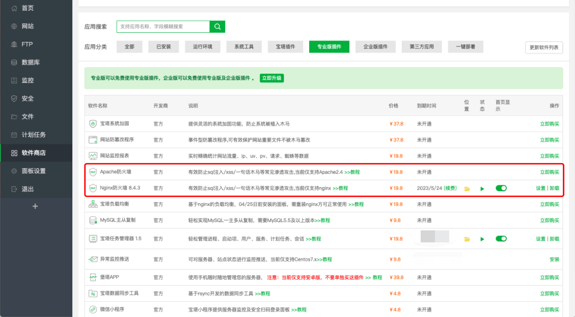The width and height of the screenshot is (575, 317).
Task: Click the 监控 monitor icon in sidebar
Action: (x=14, y=80)
